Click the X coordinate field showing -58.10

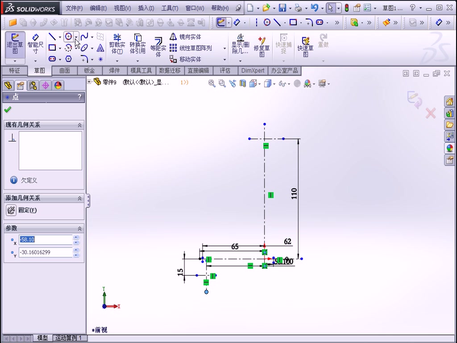point(46,239)
